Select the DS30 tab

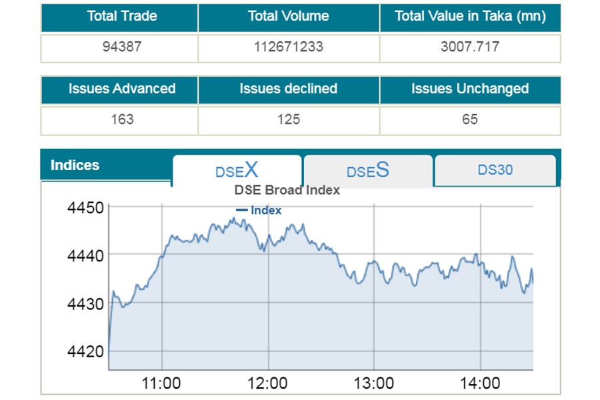pyautogui.click(x=495, y=170)
